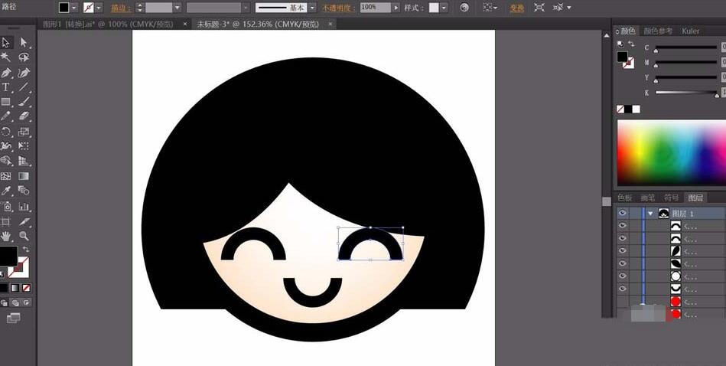The width and height of the screenshot is (726, 366).
Task: Select the Eyedropper tool
Action: point(6,191)
